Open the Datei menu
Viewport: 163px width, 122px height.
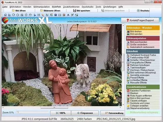5,7
